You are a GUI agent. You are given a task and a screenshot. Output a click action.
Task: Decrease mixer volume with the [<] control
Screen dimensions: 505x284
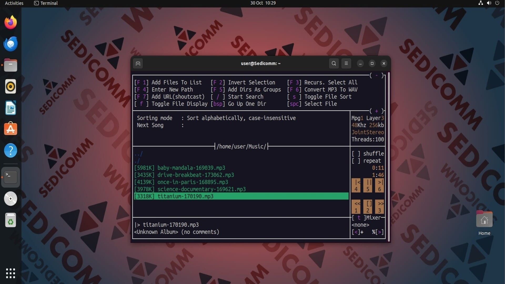pos(356,232)
